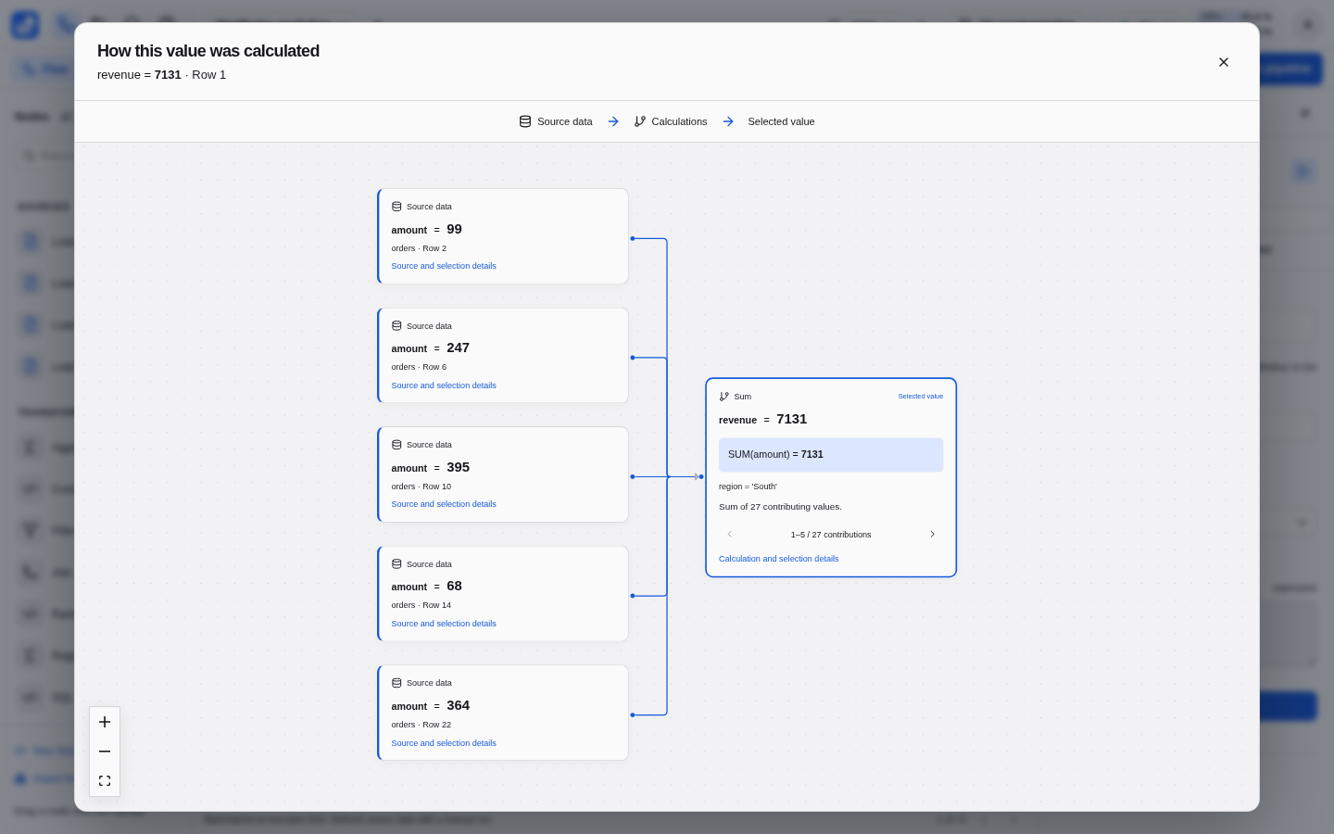Fit the lineage graph to view
This screenshot has height=834, width=1334.
click(x=105, y=781)
